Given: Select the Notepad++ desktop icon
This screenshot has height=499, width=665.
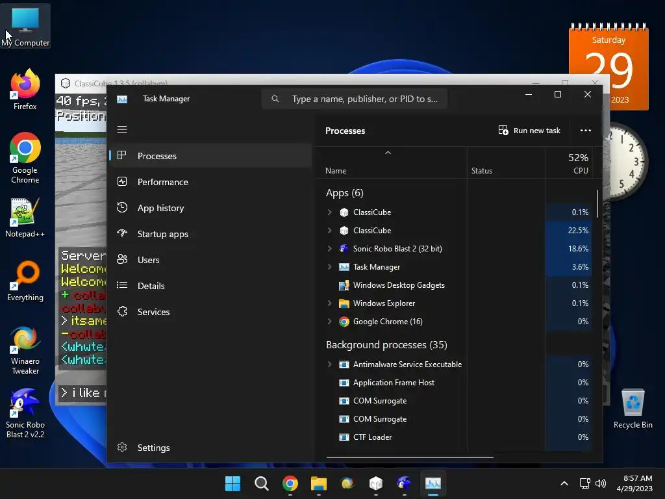Looking at the screenshot, I should pyautogui.click(x=25, y=218).
